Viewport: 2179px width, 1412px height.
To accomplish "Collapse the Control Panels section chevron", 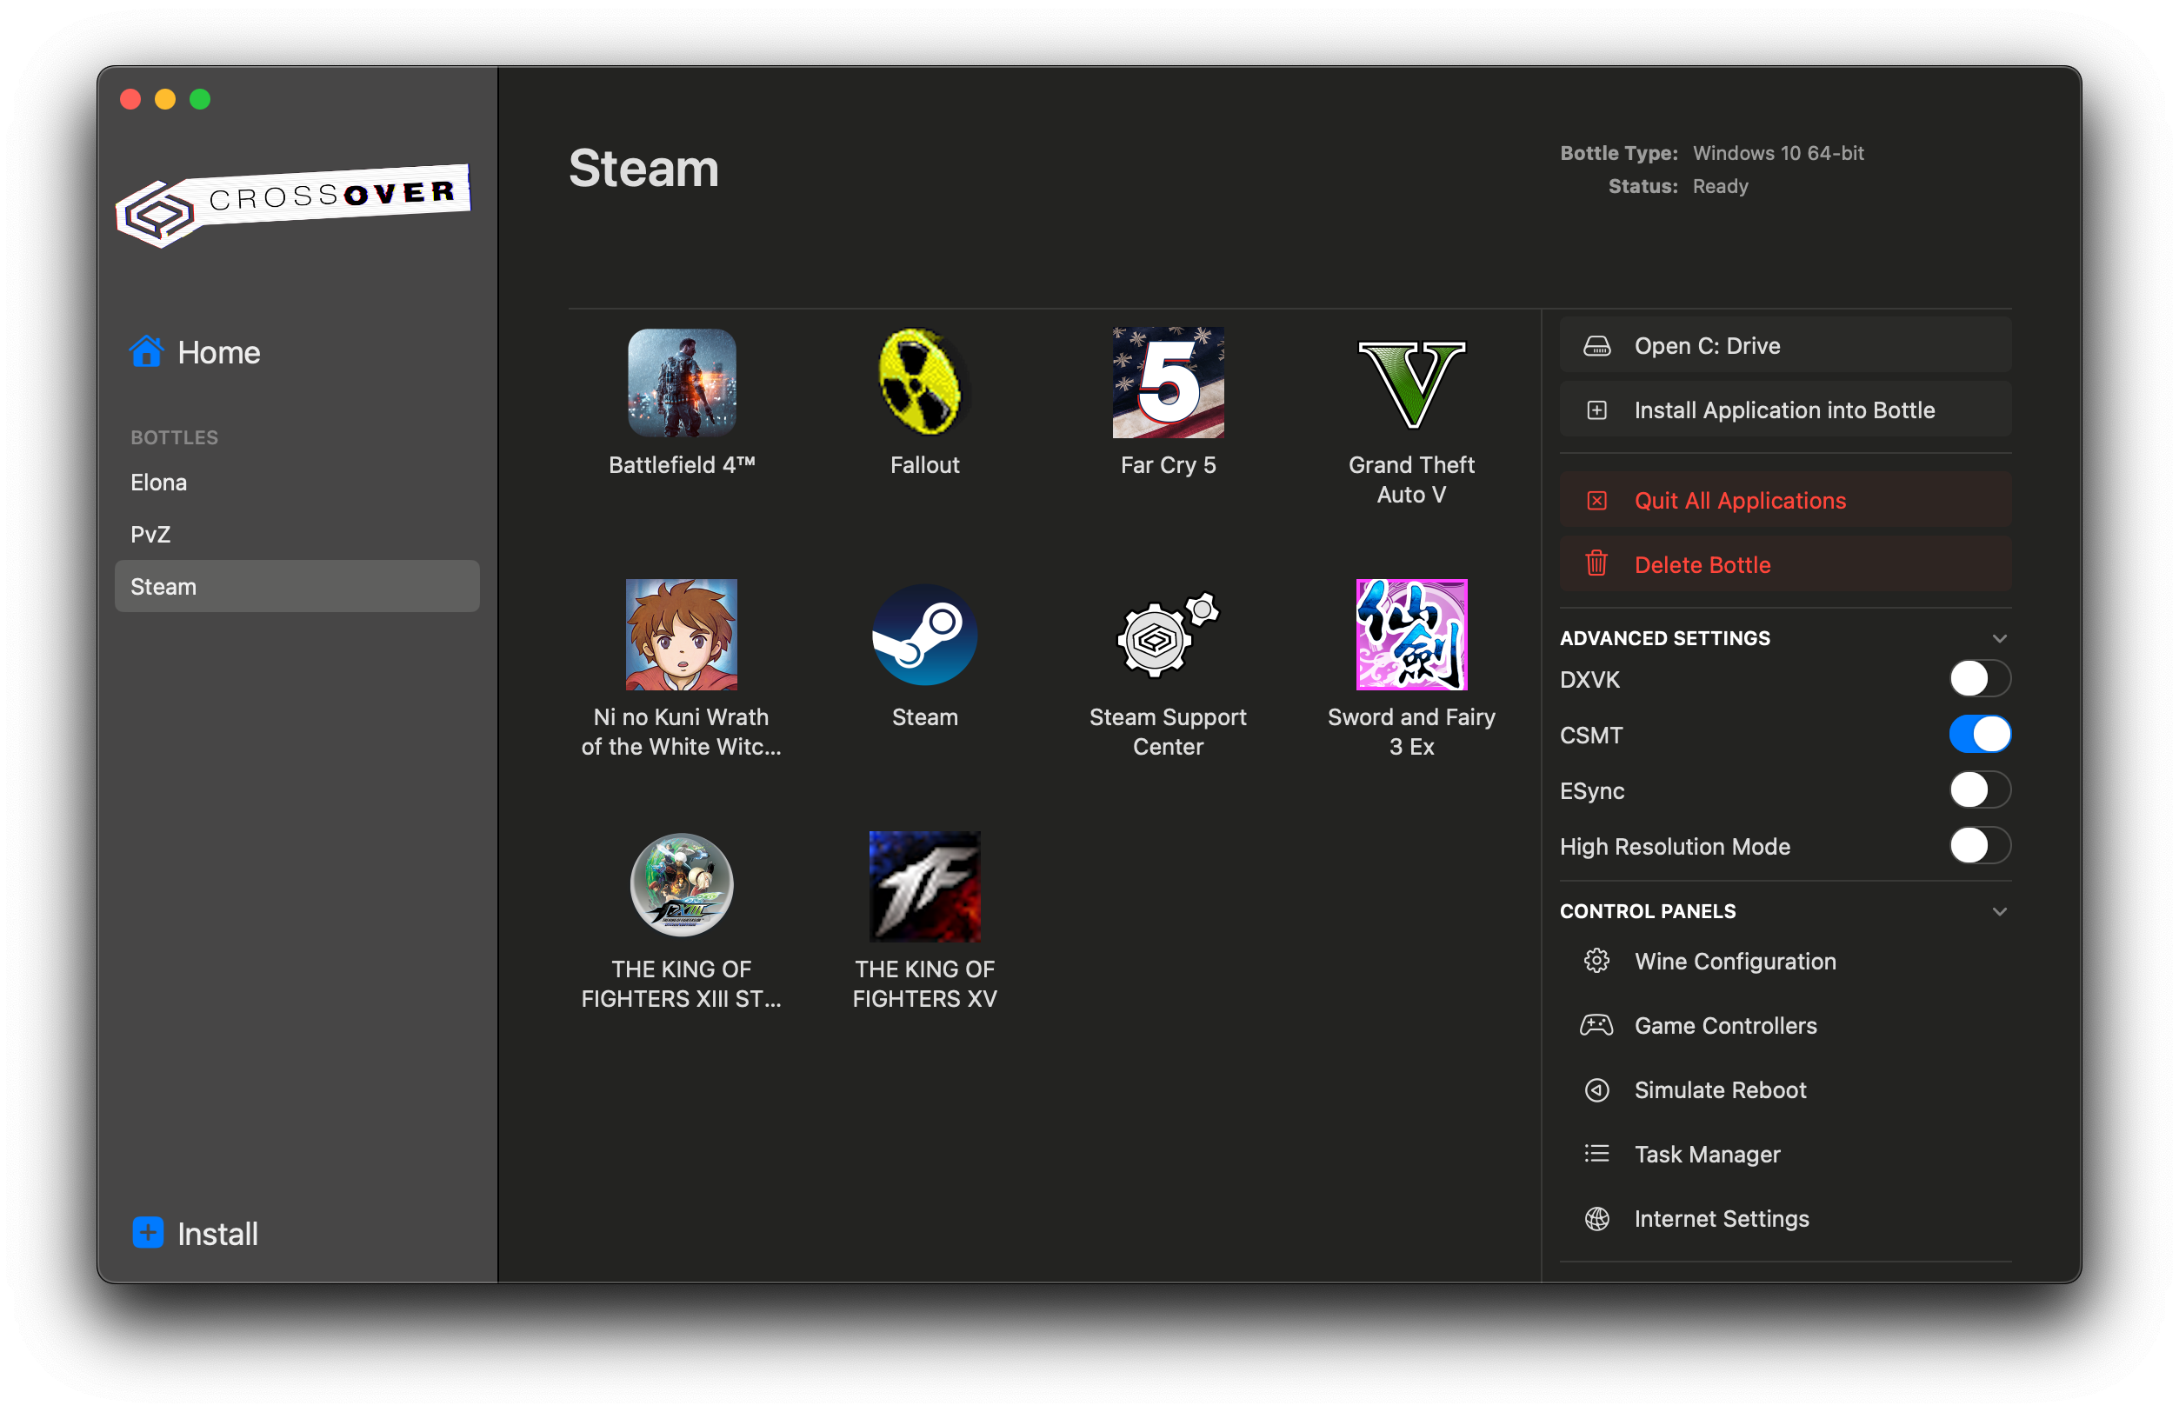I will 1999,911.
